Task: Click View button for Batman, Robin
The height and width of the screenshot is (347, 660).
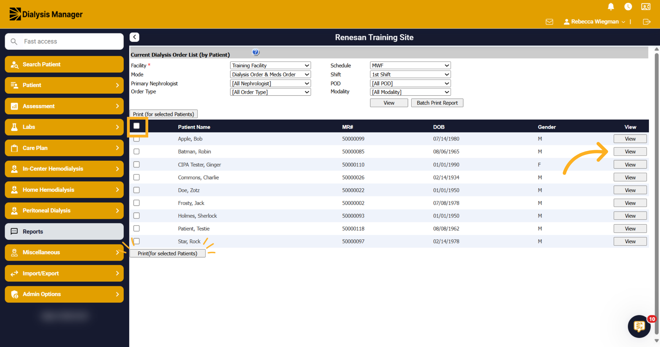Action: click(x=630, y=152)
